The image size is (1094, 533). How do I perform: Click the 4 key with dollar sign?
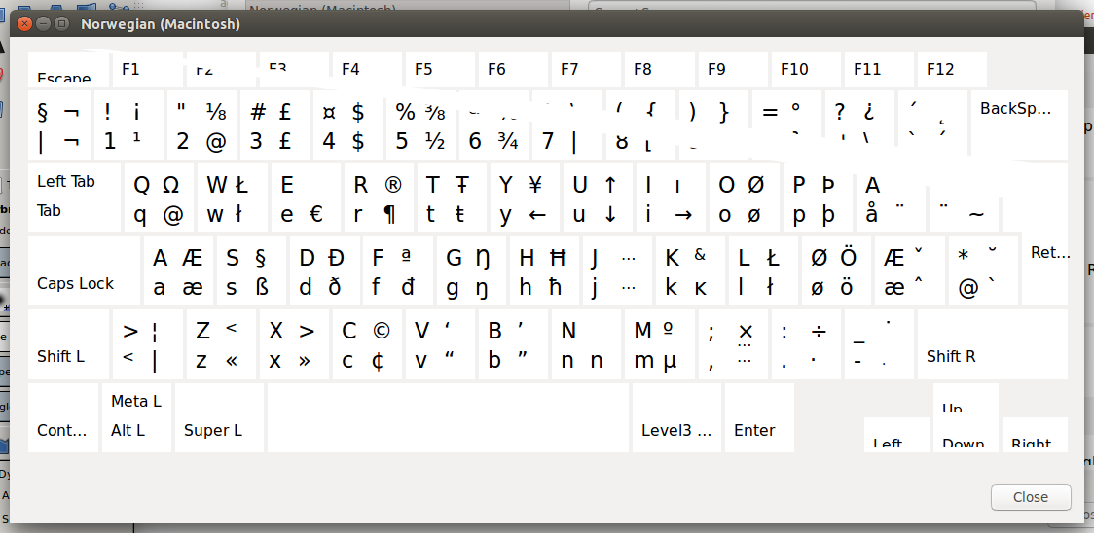pyautogui.click(x=348, y=124)
